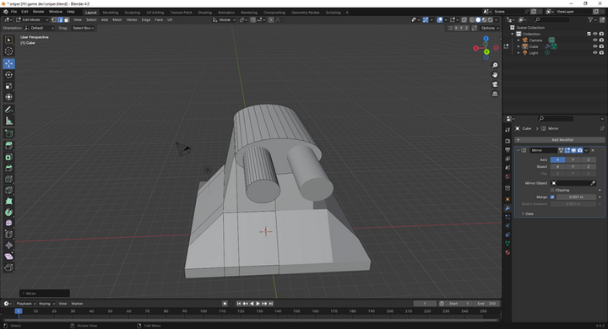608x329 pixels.
Task: Open the Modifiers wrench properties tab
Action: point(508,208)
